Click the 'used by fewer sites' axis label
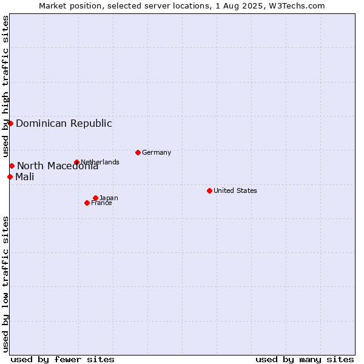Screen dimensions: 364x364 [62, 360]
